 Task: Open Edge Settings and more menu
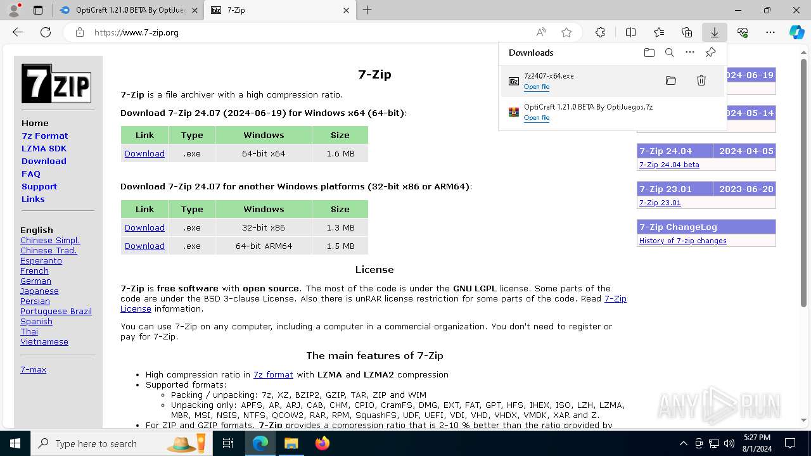click(770, 32)
